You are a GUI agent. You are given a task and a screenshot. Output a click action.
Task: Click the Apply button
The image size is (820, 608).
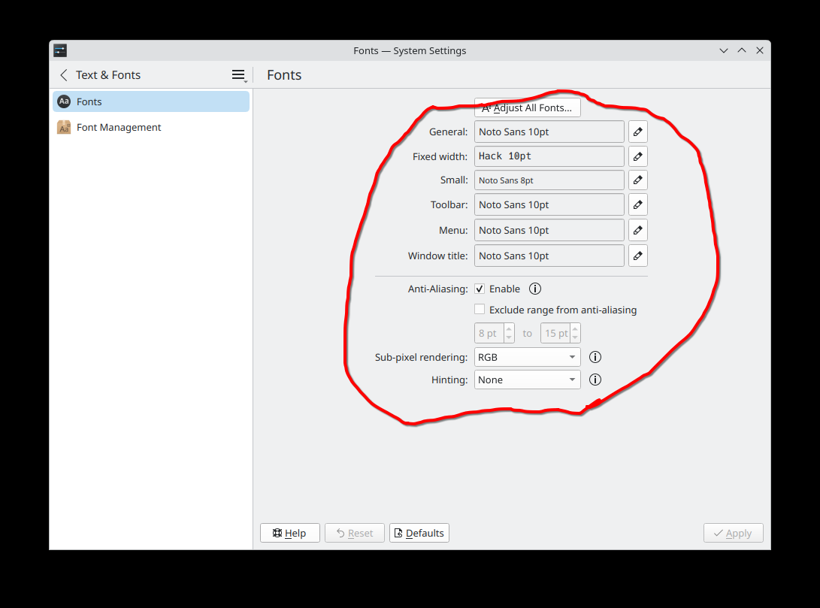733,533
